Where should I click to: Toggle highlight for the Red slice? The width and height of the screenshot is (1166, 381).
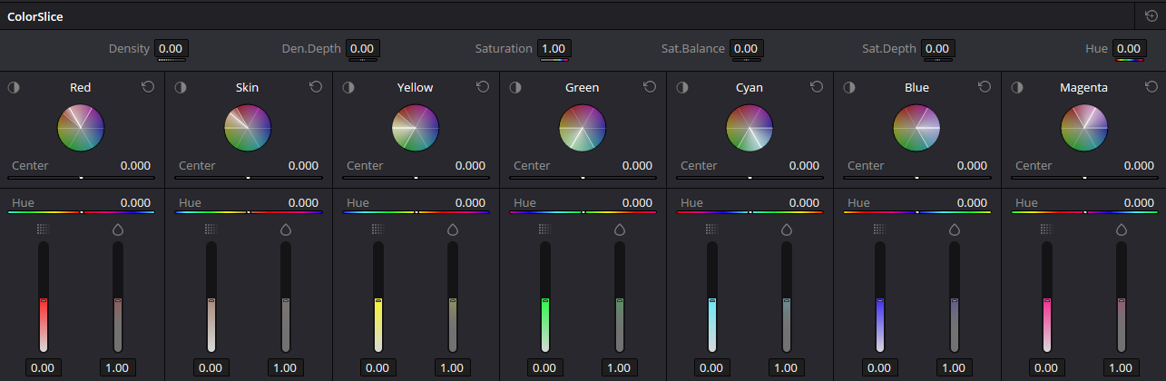[x=14, y=87]
